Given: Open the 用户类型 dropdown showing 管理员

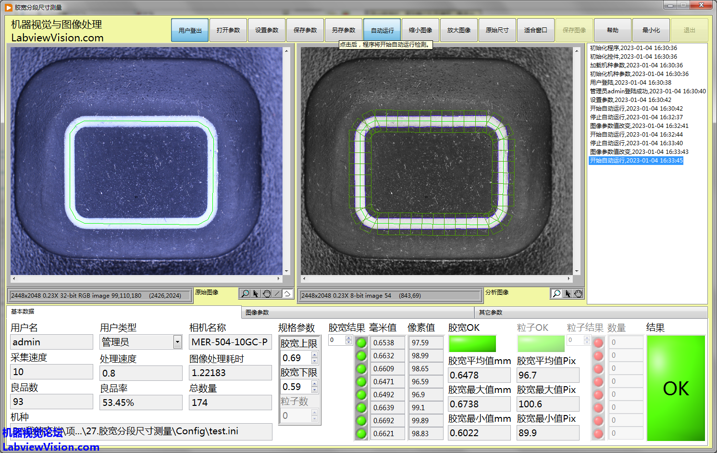Looking at the screenshot, I should [x=177, y=342].
